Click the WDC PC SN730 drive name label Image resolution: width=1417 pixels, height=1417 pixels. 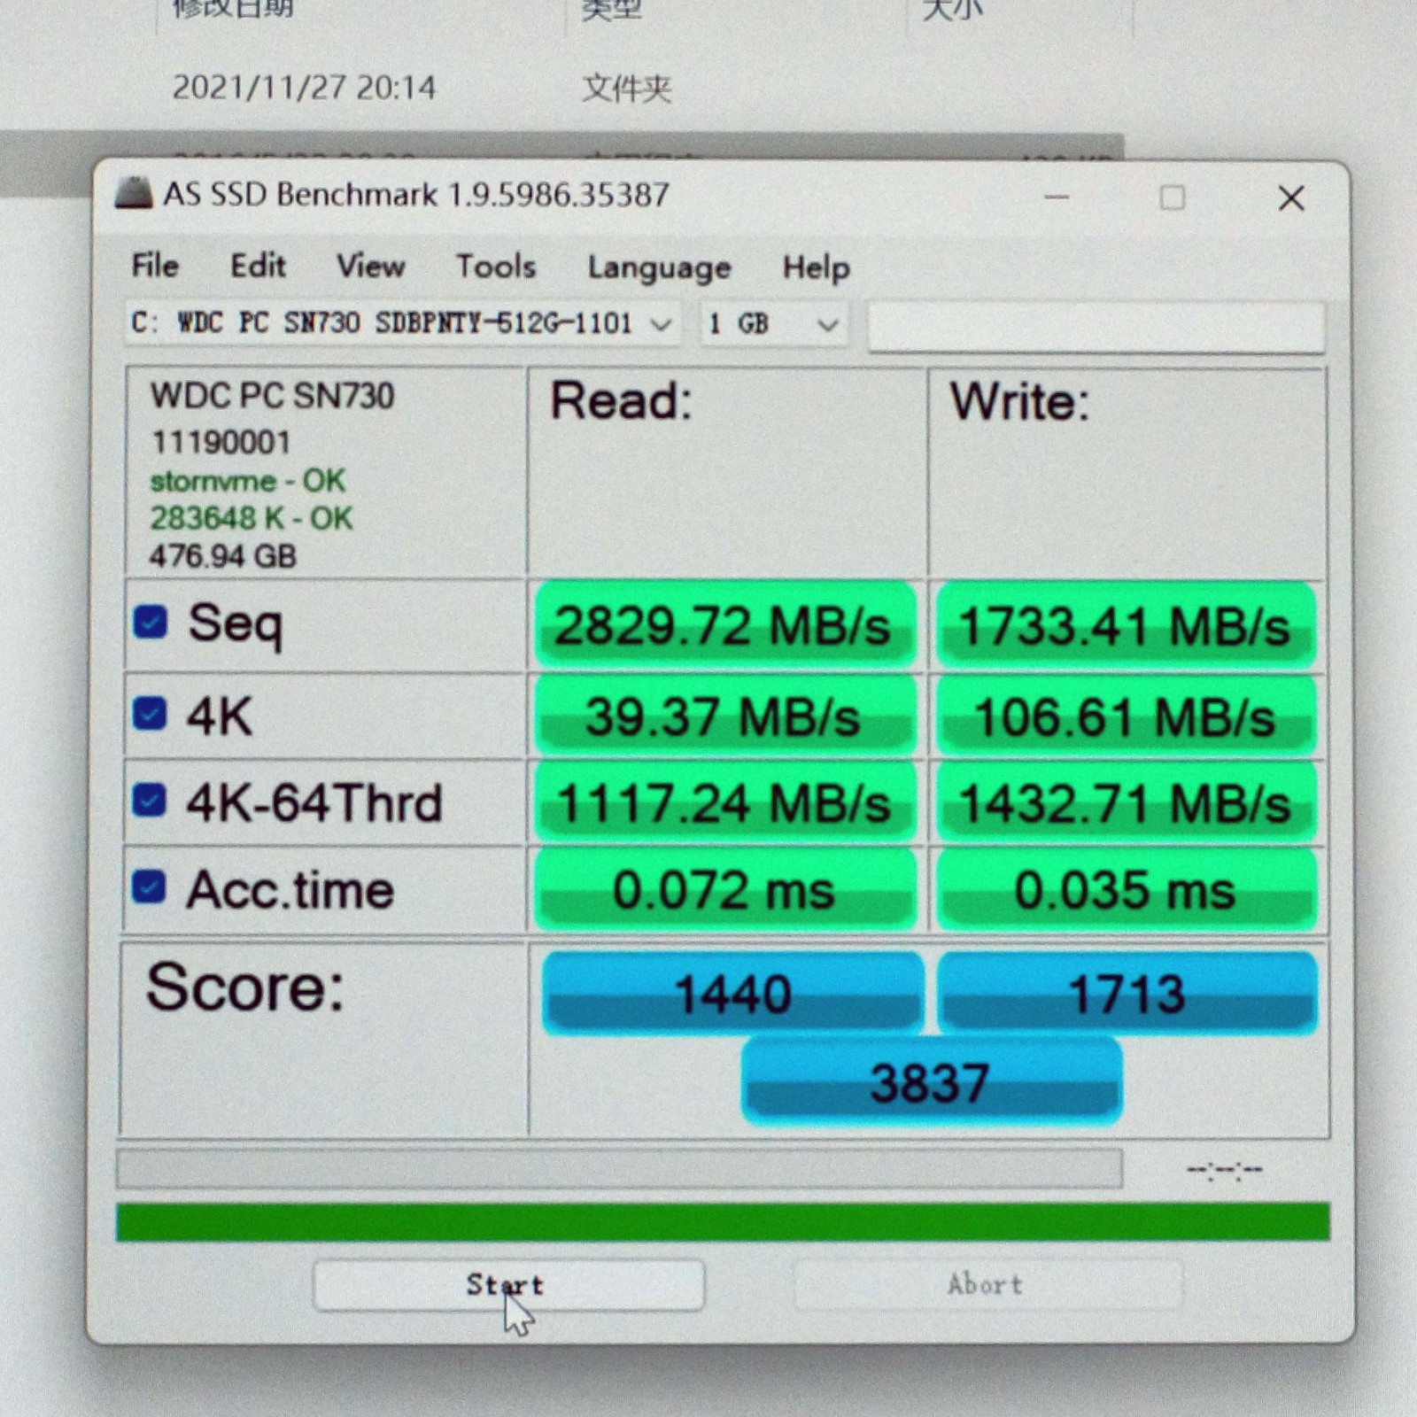coord(272,396)
